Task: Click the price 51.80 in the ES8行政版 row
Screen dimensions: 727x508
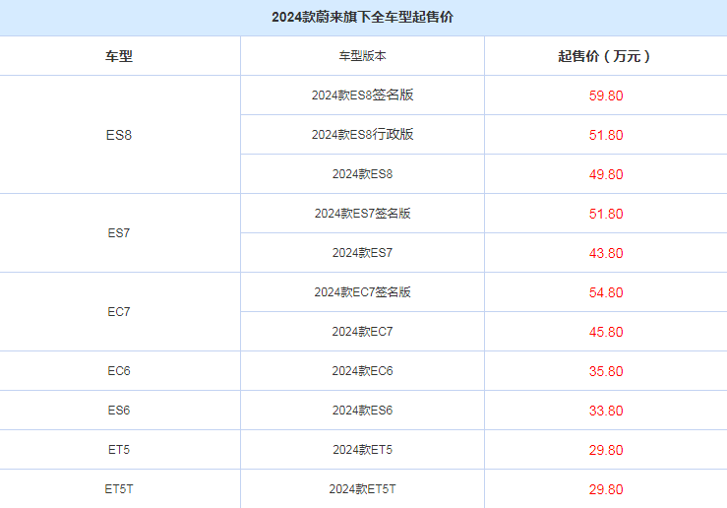Action: (x=606, y=135)
